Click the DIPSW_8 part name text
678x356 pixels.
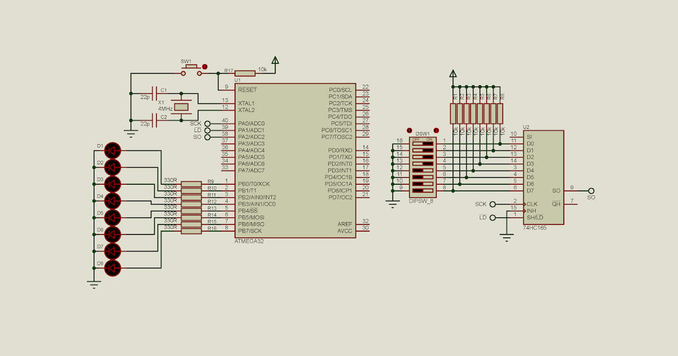pos(421,201)
